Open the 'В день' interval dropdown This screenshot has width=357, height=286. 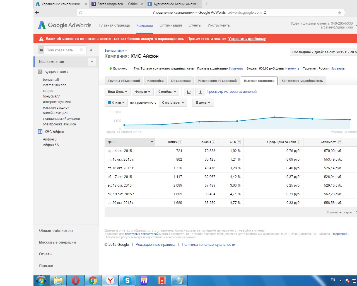203,103
